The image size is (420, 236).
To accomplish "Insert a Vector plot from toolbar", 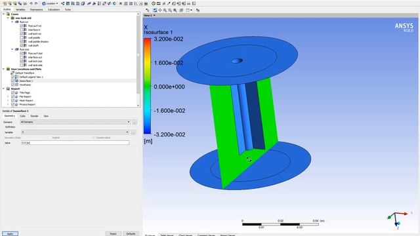I will [62, 3].
